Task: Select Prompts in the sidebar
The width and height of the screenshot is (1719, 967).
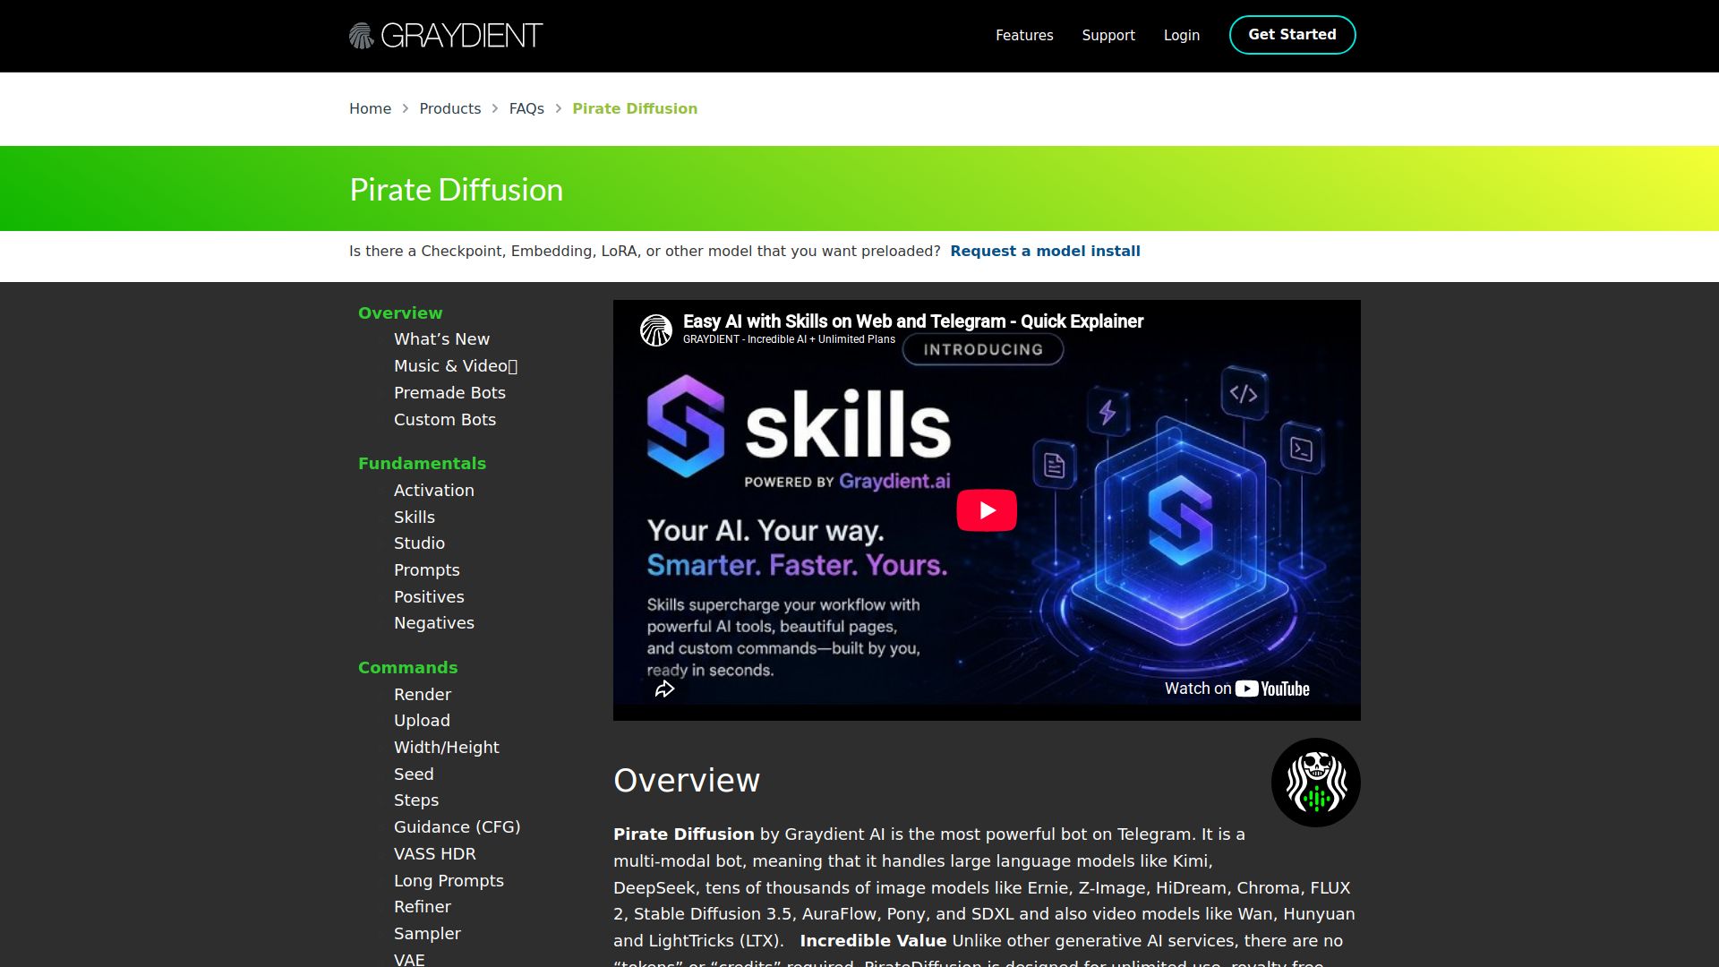Action: click(x=427, y=570)
